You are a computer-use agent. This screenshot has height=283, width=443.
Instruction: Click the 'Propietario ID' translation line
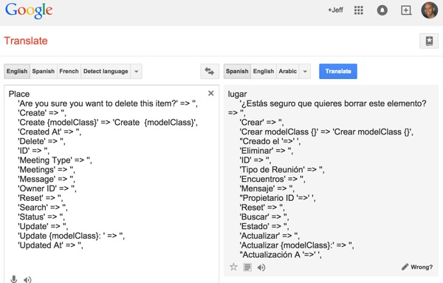click(278, 198)
